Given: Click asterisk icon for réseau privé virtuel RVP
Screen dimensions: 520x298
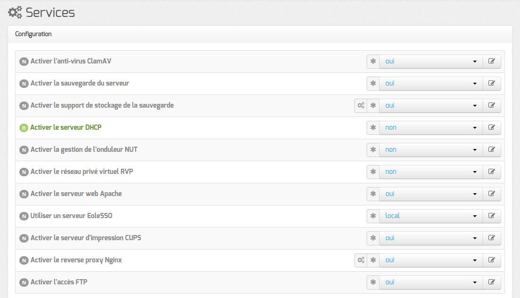Looking at the screenshot, I should click(x=373, y=172).
